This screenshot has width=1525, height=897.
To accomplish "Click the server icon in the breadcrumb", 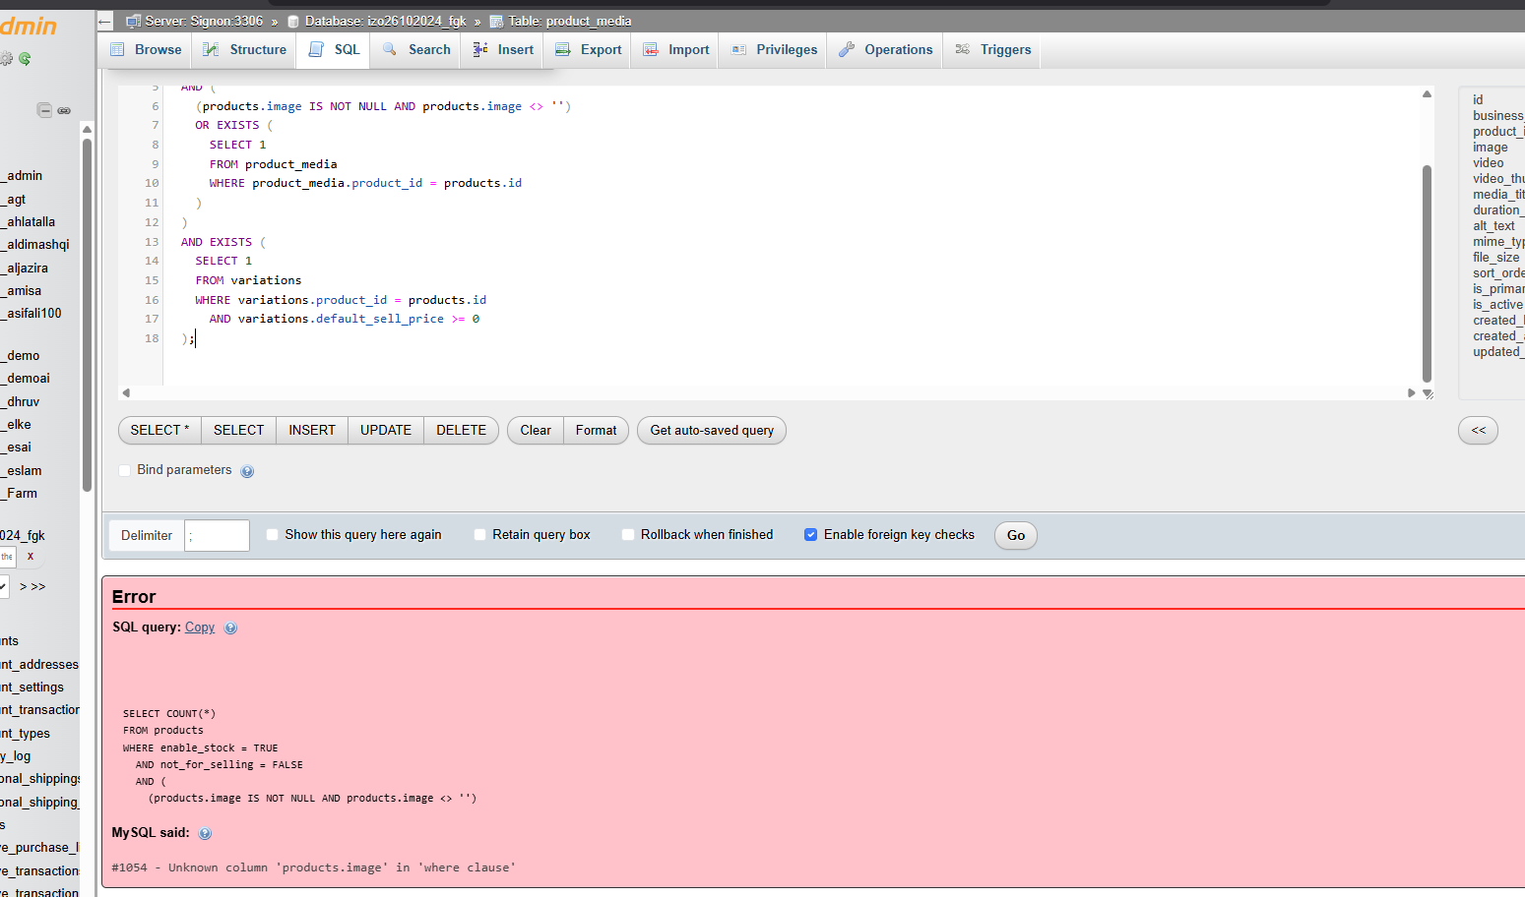I will 133,22.
